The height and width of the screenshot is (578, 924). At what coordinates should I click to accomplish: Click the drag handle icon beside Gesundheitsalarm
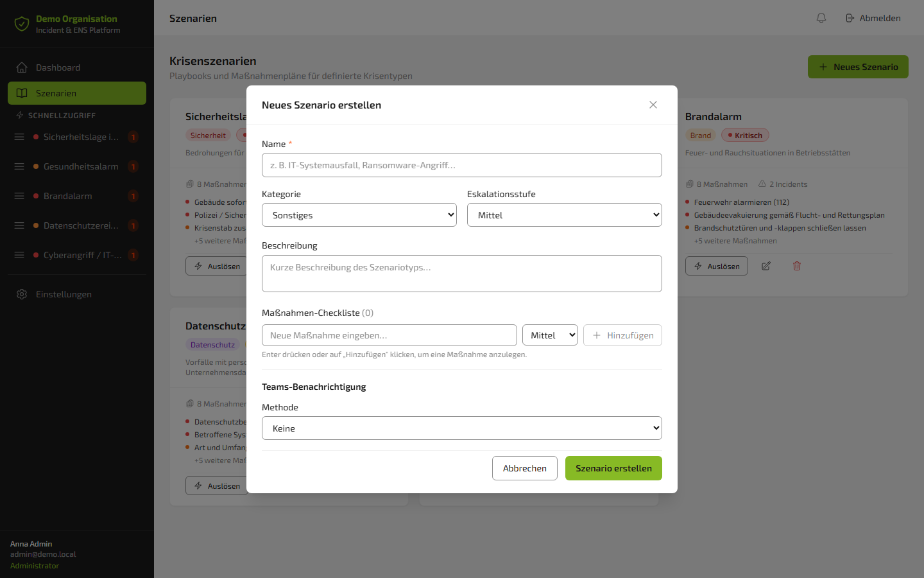(x=19, y=166)
